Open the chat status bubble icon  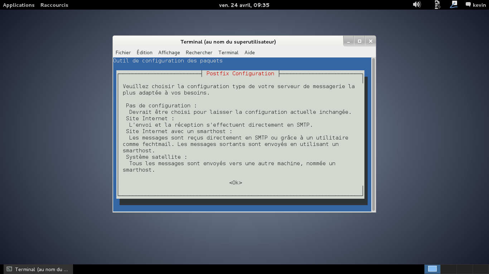tap(468, 5)
